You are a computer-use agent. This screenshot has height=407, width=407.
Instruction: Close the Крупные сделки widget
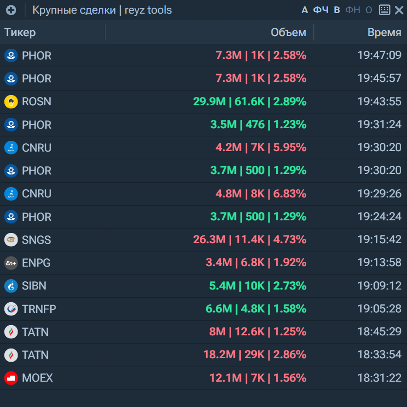[399, 10]
